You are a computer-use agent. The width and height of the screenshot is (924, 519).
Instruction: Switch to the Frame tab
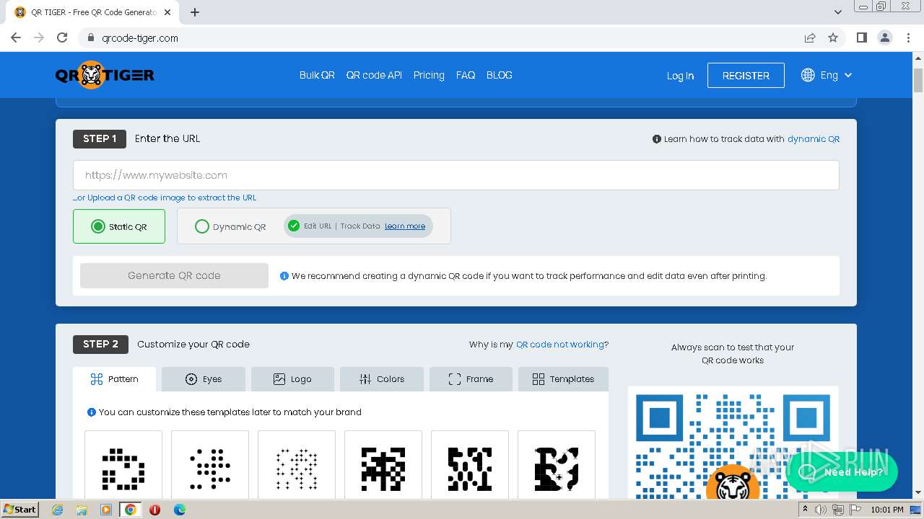tap(471, 379)
